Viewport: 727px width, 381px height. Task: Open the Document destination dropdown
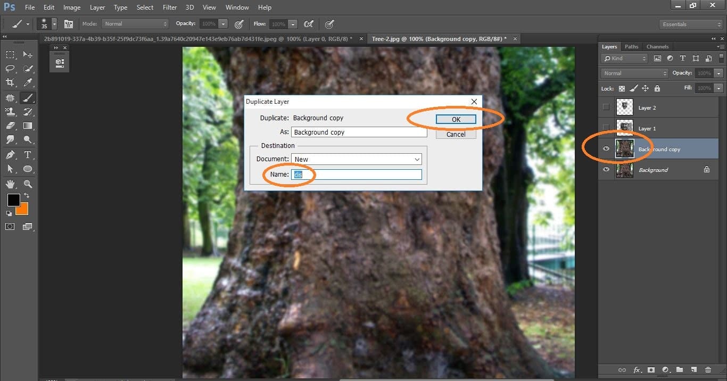coord(356,159)
